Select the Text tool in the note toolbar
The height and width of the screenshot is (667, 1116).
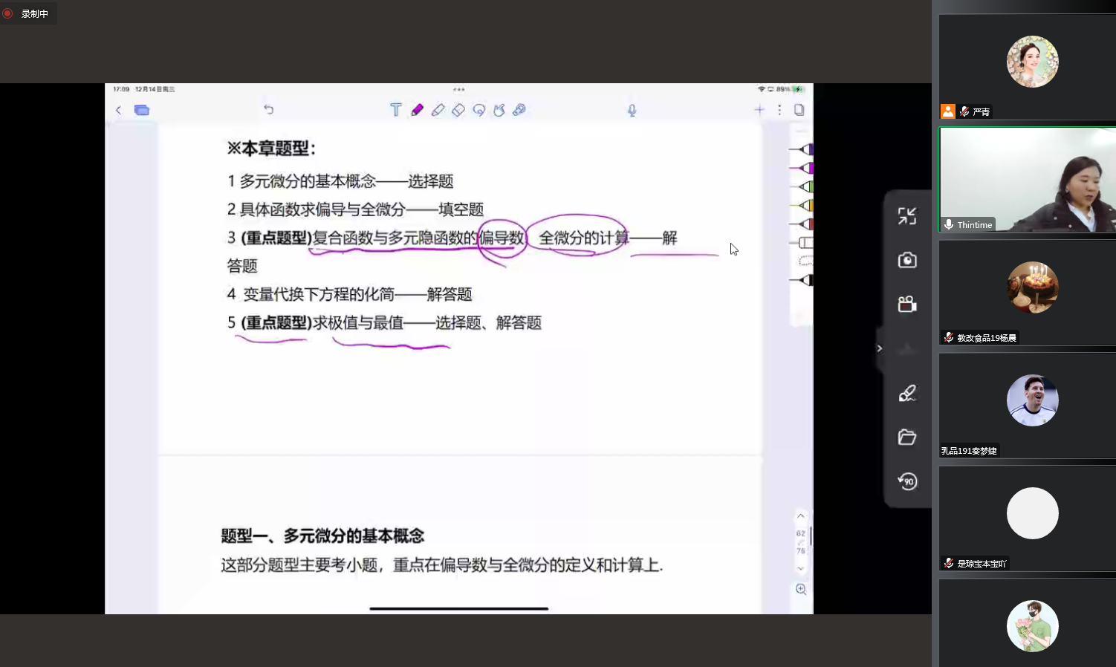[x=395, y=110]
